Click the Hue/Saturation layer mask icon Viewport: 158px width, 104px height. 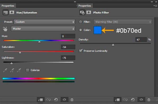pos(12,12)
